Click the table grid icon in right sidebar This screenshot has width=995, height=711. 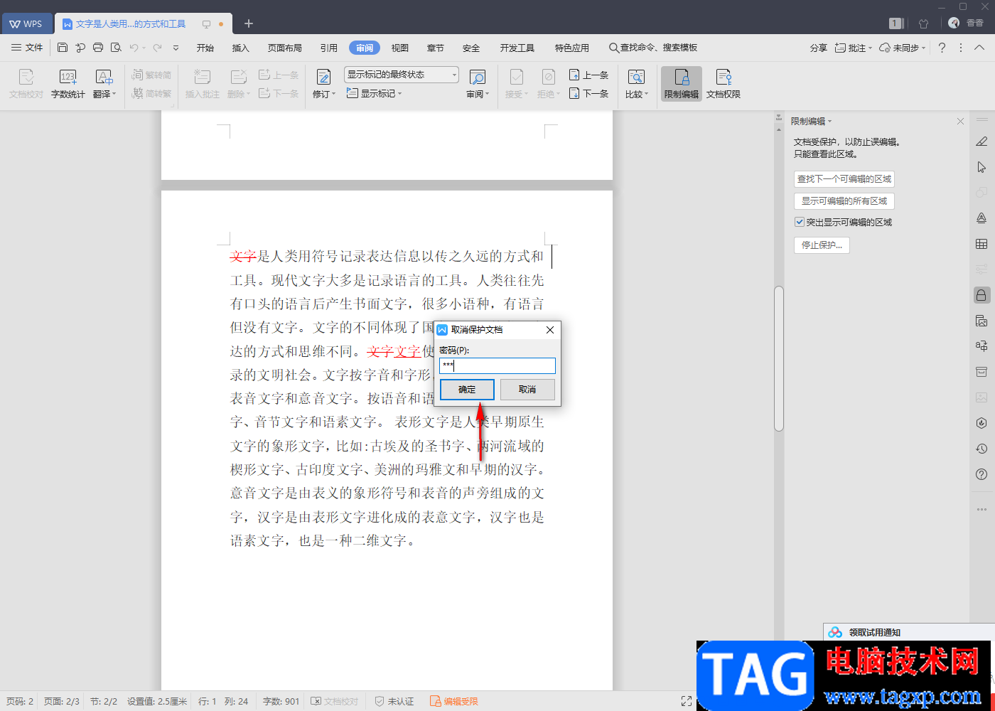click(x=981, y=244)
